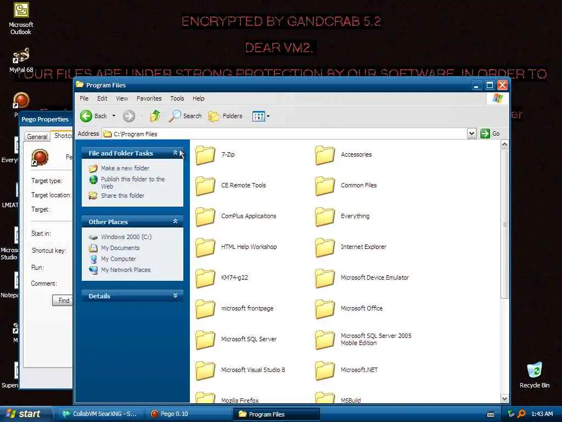Open Windows 2000 (C:) link
562x422 pixels.
(x=126, y=237)
